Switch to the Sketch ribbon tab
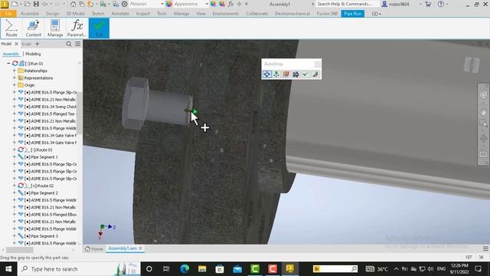Image resolution: width=490 pixels, height=276 pixels. point(98,14)
